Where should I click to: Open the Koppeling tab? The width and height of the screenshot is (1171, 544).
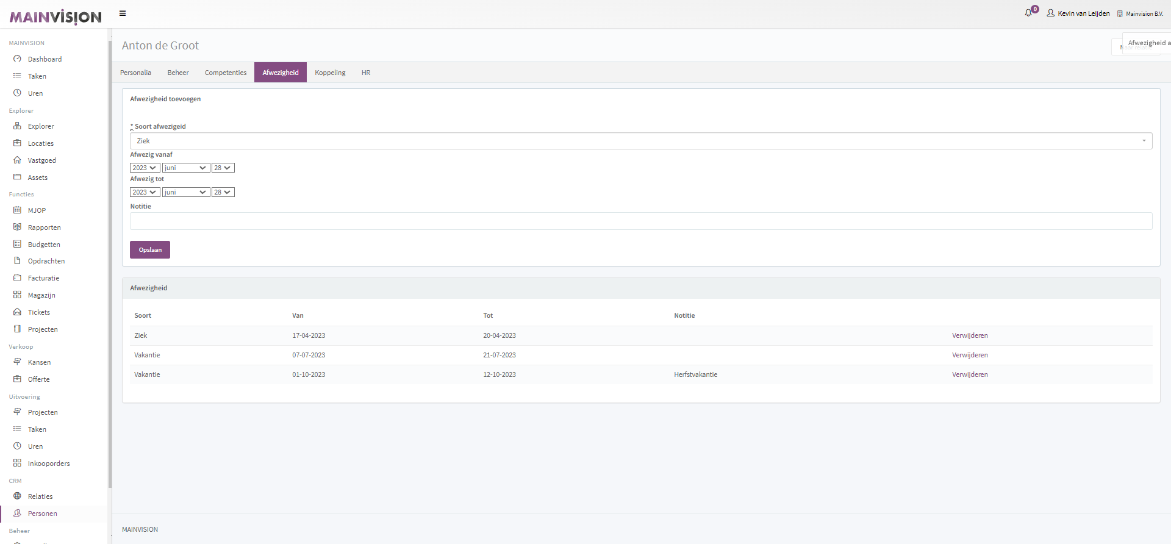click(x=330, y=73)
